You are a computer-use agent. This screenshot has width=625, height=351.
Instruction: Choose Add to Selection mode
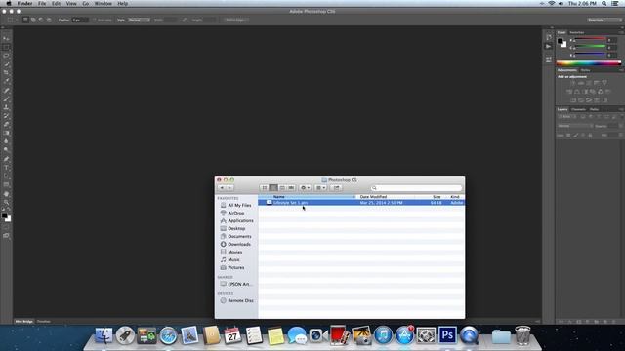pos(33,19)
